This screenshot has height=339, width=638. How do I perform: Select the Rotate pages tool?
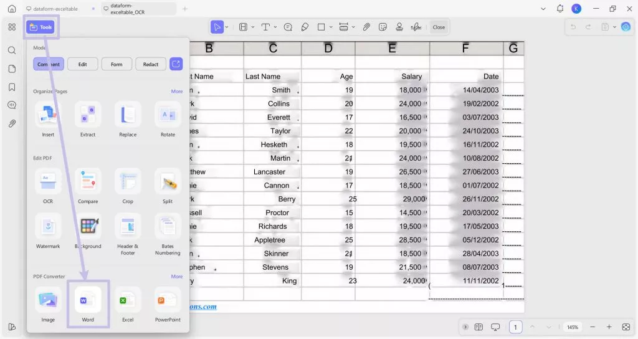168,119
